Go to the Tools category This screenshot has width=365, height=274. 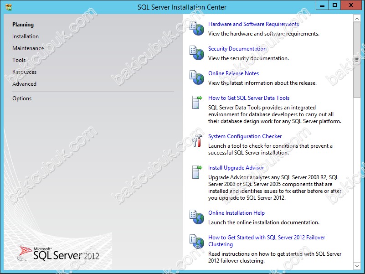coord(19,60)
